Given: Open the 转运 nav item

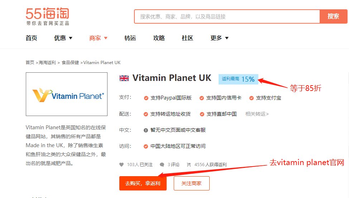Looking at the screenshot, I should (130, 38).
